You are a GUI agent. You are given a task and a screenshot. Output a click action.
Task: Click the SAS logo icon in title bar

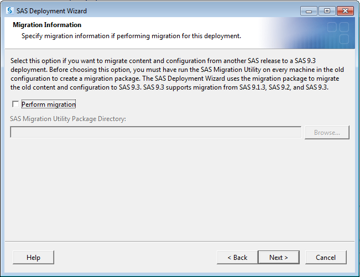[x=9, y=11]
